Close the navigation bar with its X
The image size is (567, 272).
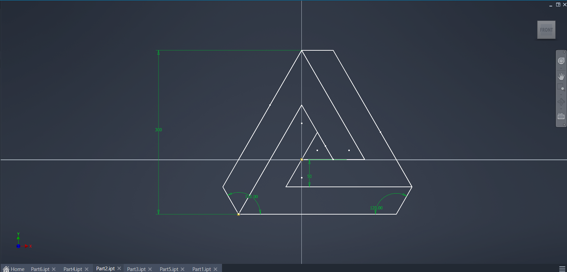(x=564, y=52)
